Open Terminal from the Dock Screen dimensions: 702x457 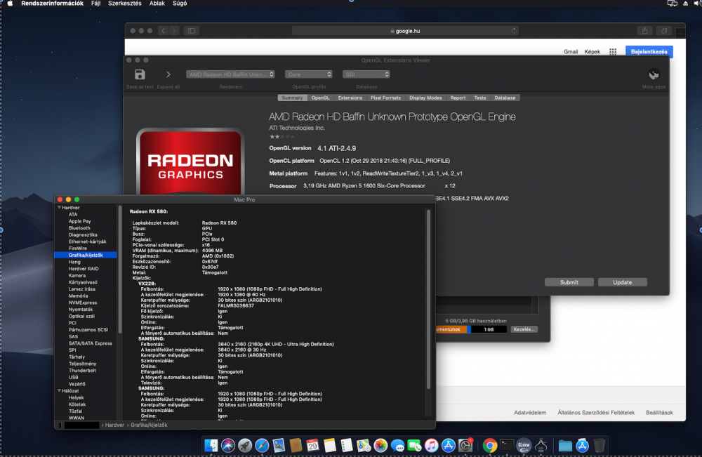tap(507, 445)
